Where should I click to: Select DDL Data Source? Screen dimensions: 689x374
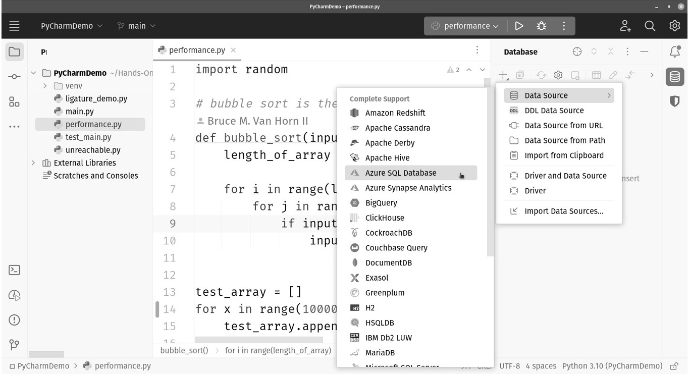click(x=559, y=111)
